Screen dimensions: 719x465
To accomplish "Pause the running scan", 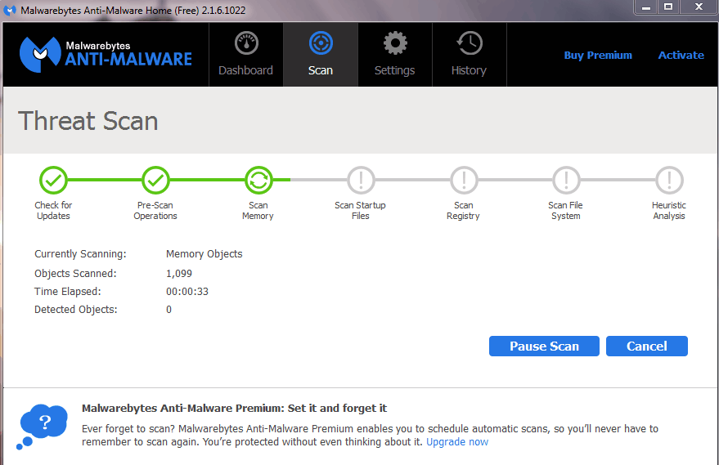I will click(544, 346).
